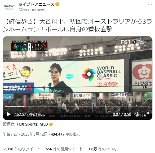Click the tweet text about 大谷翔平 home run
The width and height of the screenshot is (155, 153).
(77, 26)
